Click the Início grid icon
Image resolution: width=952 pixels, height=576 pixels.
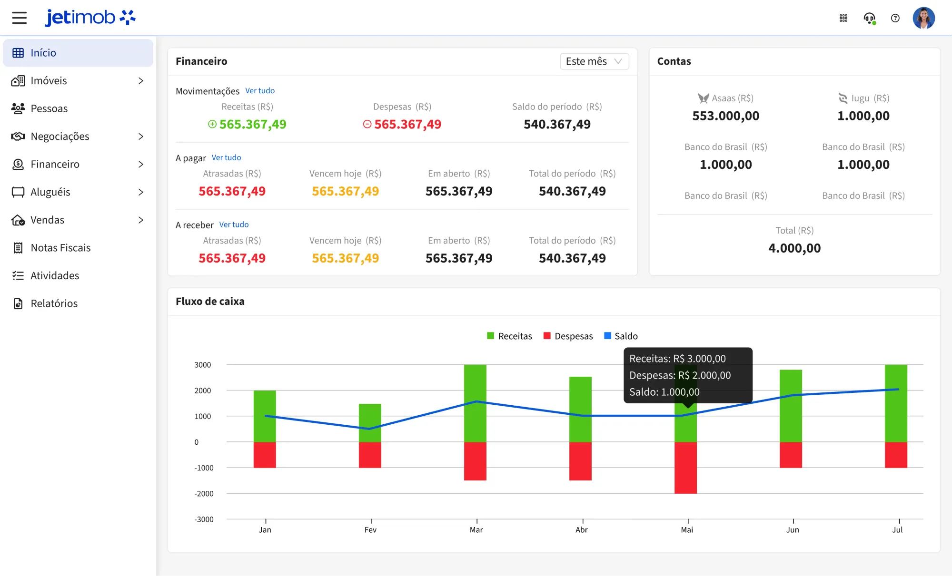coord(18,53)
